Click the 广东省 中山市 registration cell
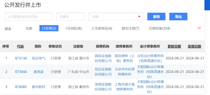This screenshot has width=210, height=95. point(79,72)
